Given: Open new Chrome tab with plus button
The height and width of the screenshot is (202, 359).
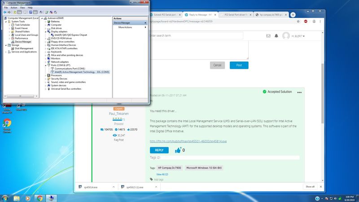Looking at the screenshot, I should (x=293, y=15).
